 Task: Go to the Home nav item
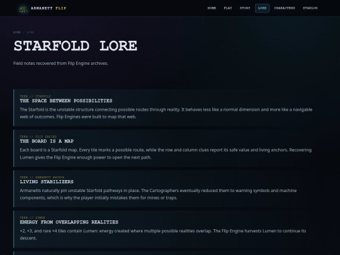point(212,8)
